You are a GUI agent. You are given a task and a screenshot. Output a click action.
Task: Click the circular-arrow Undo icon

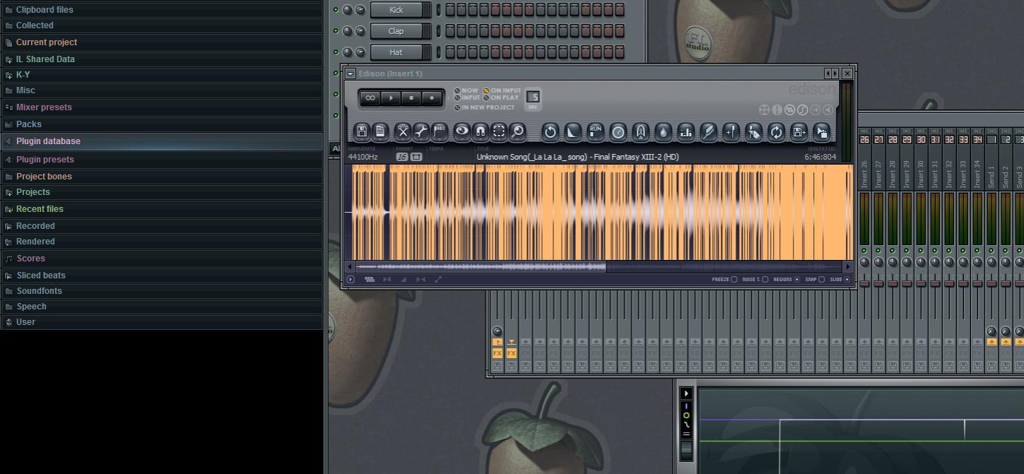(550, 132)
